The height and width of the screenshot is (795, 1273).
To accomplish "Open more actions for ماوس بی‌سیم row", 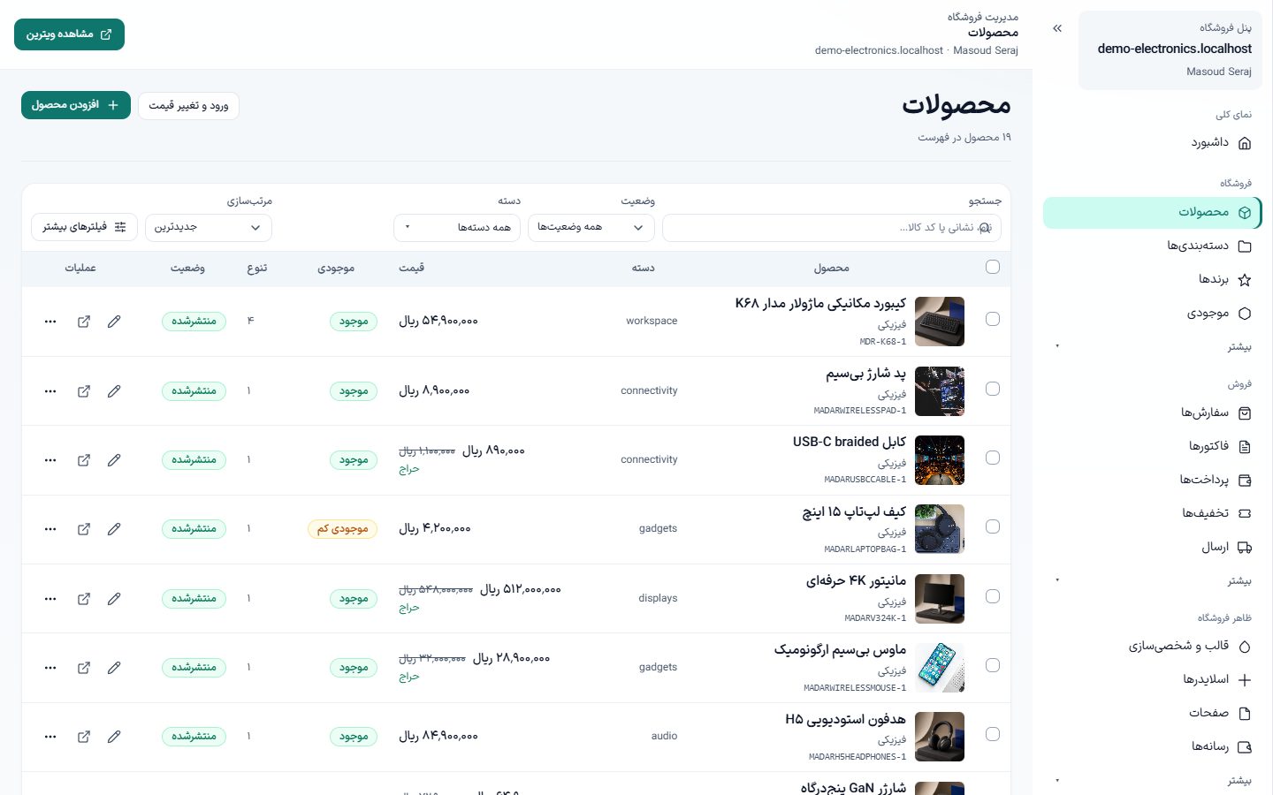I will click(x=50, y=668).
